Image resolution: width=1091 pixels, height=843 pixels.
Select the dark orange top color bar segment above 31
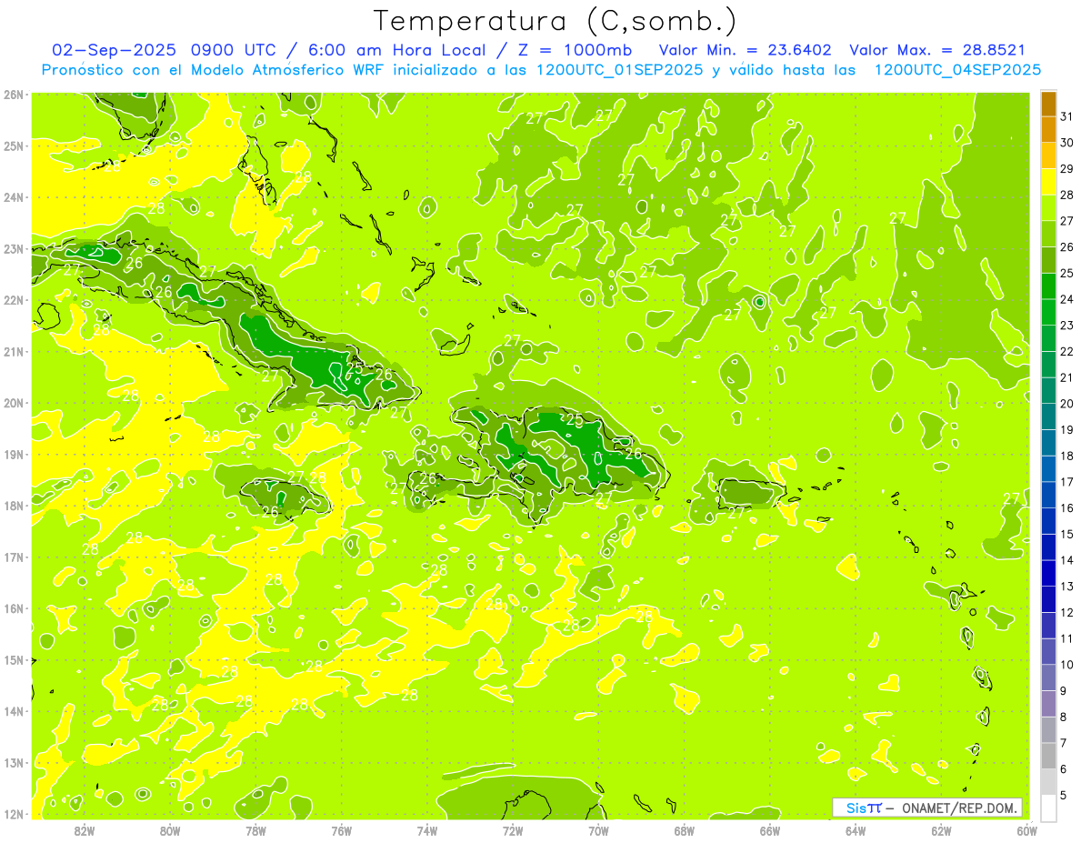(1048, 104)
